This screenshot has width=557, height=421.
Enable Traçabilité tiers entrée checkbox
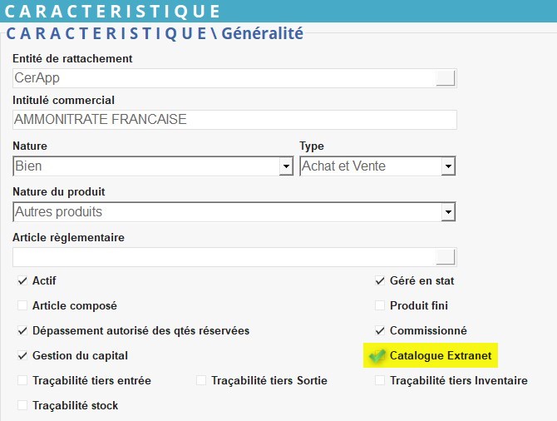pos(22,381)
